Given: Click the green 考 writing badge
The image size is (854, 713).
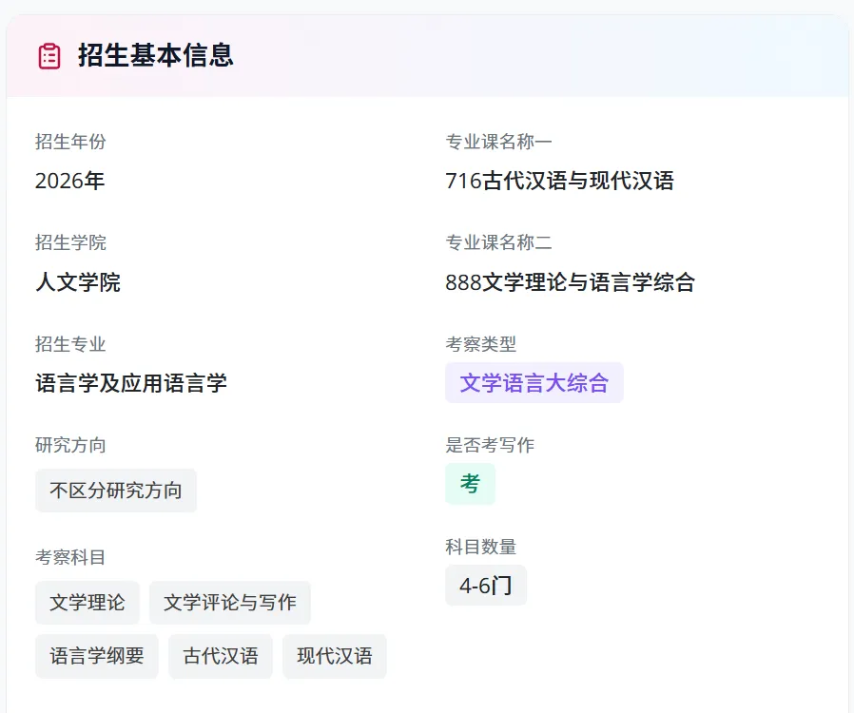Looking at the screenshot, I should [x=471, y=484].
